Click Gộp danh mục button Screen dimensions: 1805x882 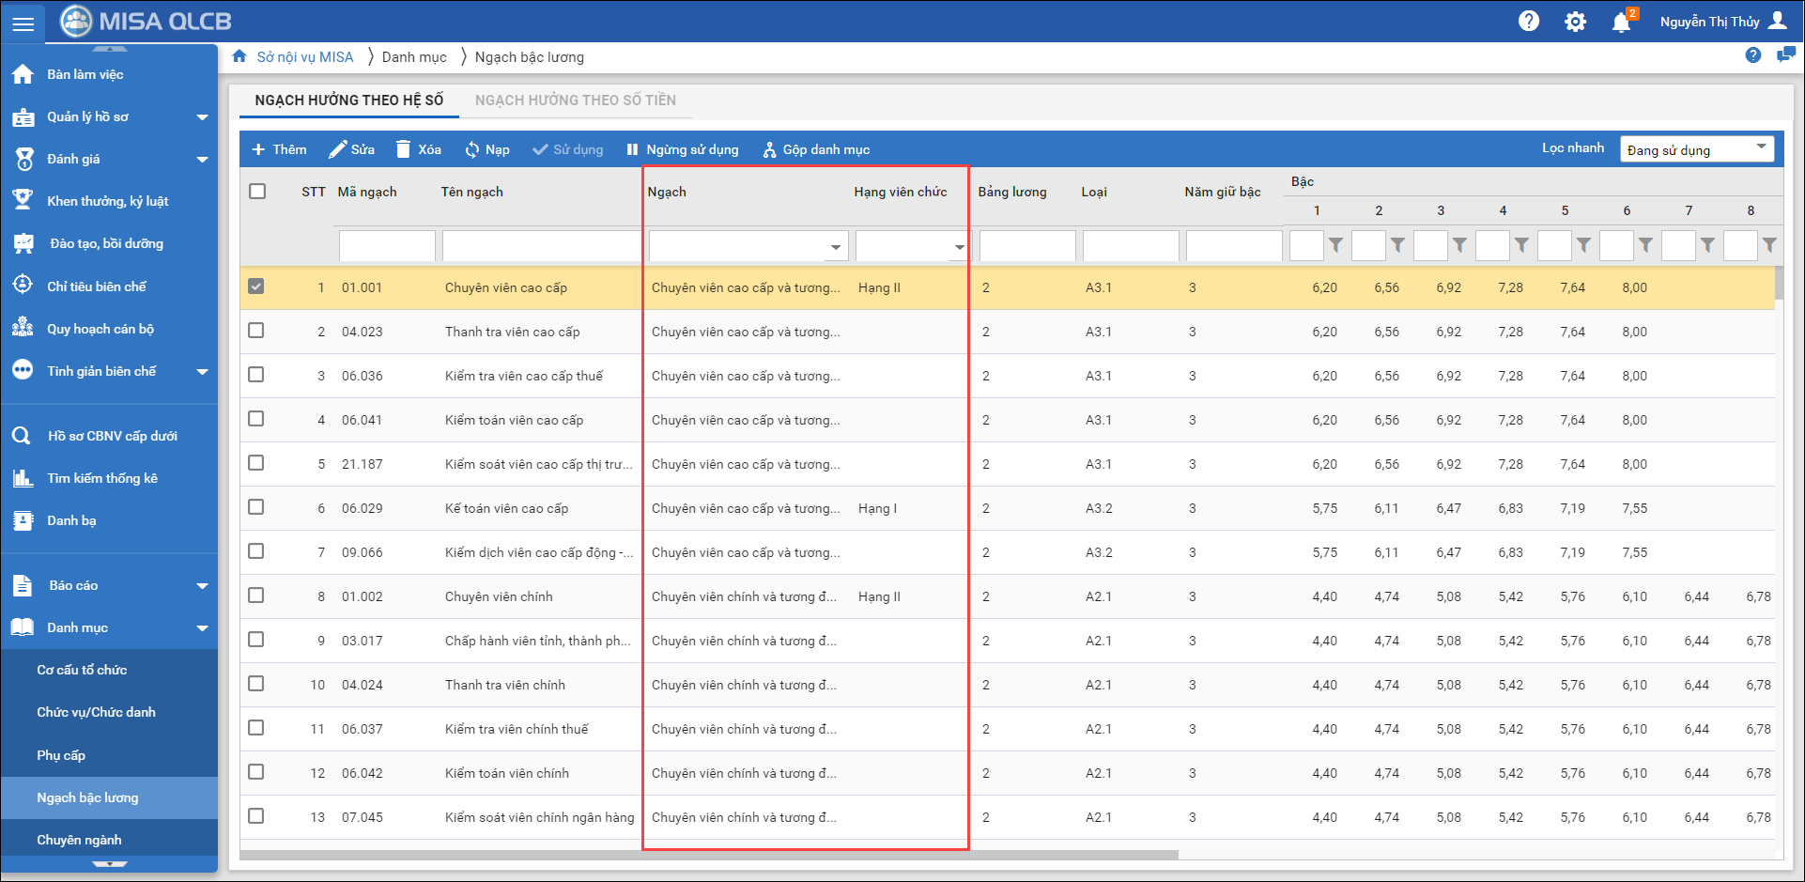[816, 149]
